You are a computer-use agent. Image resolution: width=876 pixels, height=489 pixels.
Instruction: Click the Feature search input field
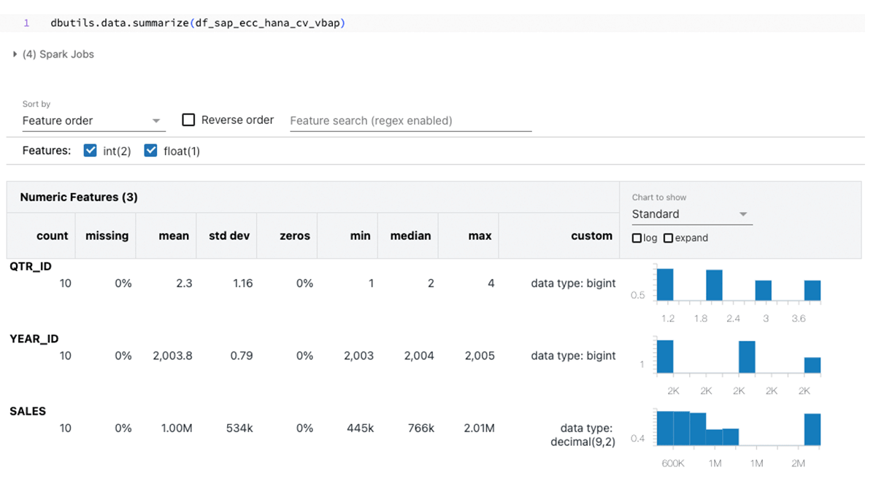410,121
